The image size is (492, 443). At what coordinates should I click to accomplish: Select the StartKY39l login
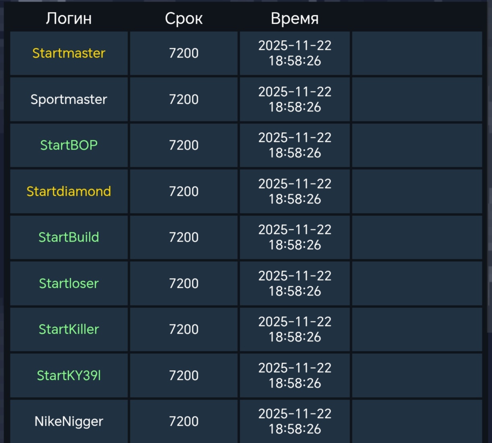point(69,375)
